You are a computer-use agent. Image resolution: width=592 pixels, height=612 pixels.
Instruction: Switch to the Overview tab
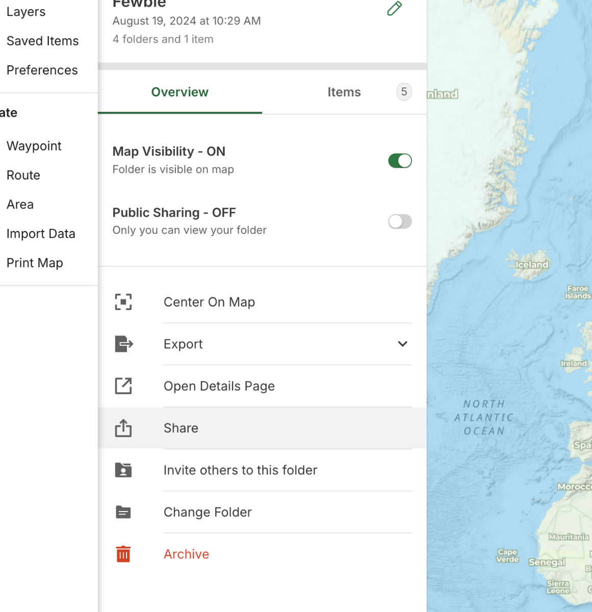[x=180, y=92]
